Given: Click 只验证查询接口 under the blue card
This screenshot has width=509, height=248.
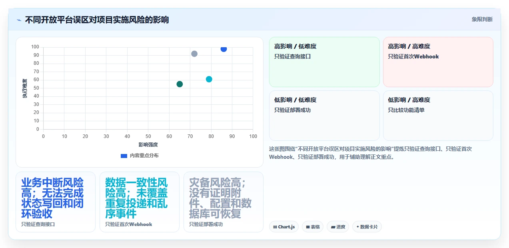Looking at the screenshot, I should click(38, 224).
